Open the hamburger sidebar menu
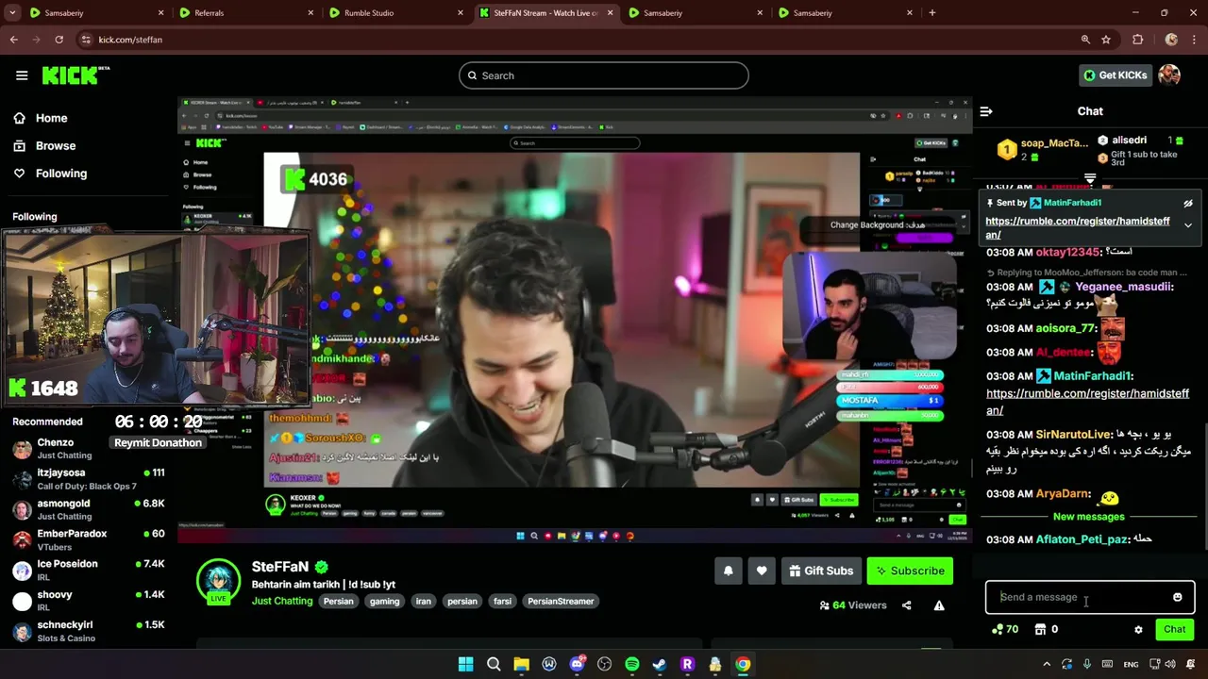 pos(22,75)
